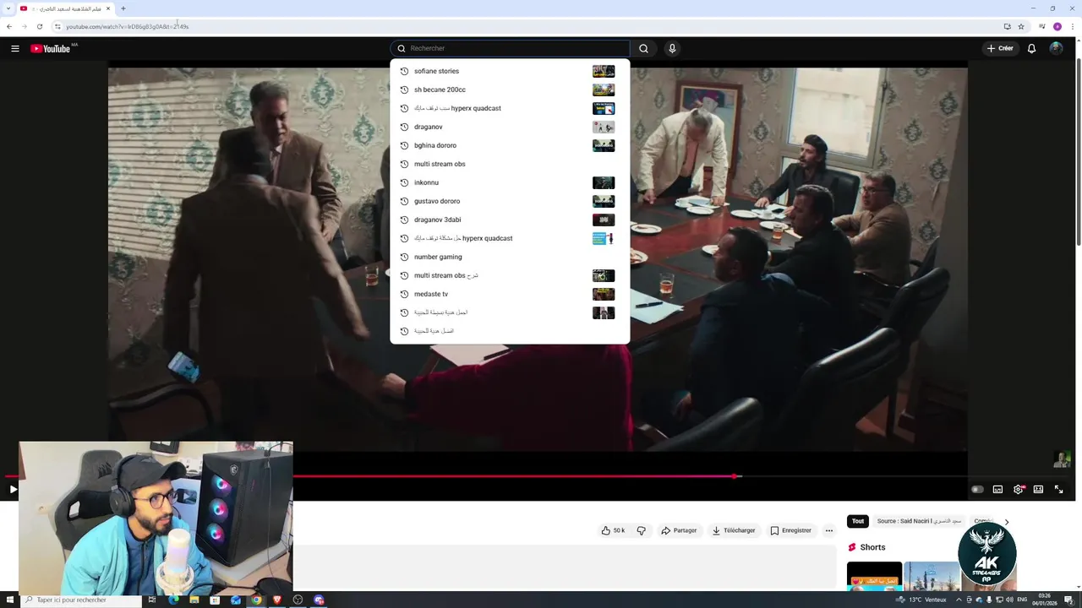This screenshot has width=1082, height=608.
Task: Open the thumbnail beside 'medaste tv'
Action: click(x=604, y=294)
